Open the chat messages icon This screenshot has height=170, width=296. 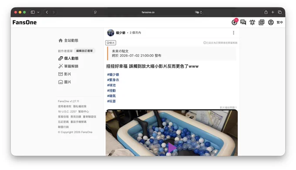pyautogui.click(x=243, y=23)
